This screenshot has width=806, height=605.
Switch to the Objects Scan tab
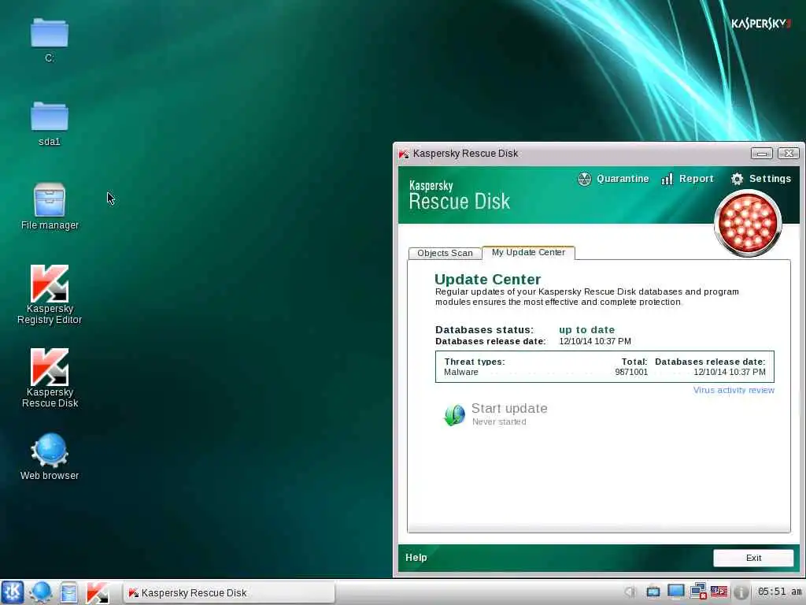[x=445, y=253]
